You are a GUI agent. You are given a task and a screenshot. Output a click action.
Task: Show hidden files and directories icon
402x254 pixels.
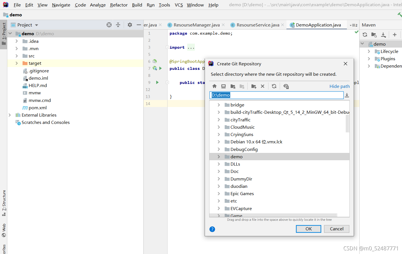point(286,86)
